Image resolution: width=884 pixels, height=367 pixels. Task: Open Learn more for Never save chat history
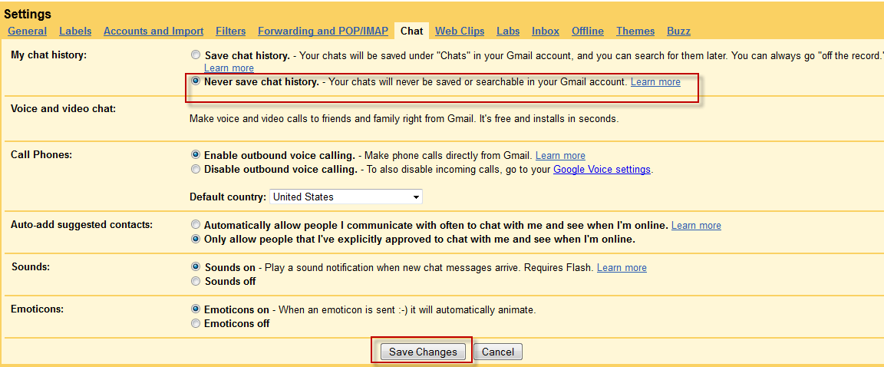pyautogui.click(x=655, y=81)
